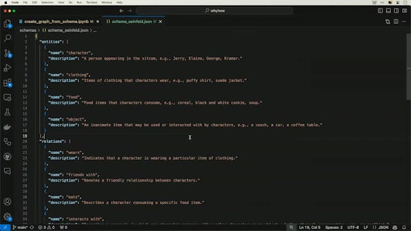Open the Go menu
Viewport: 411px width, 231px height.
[71, 3]
